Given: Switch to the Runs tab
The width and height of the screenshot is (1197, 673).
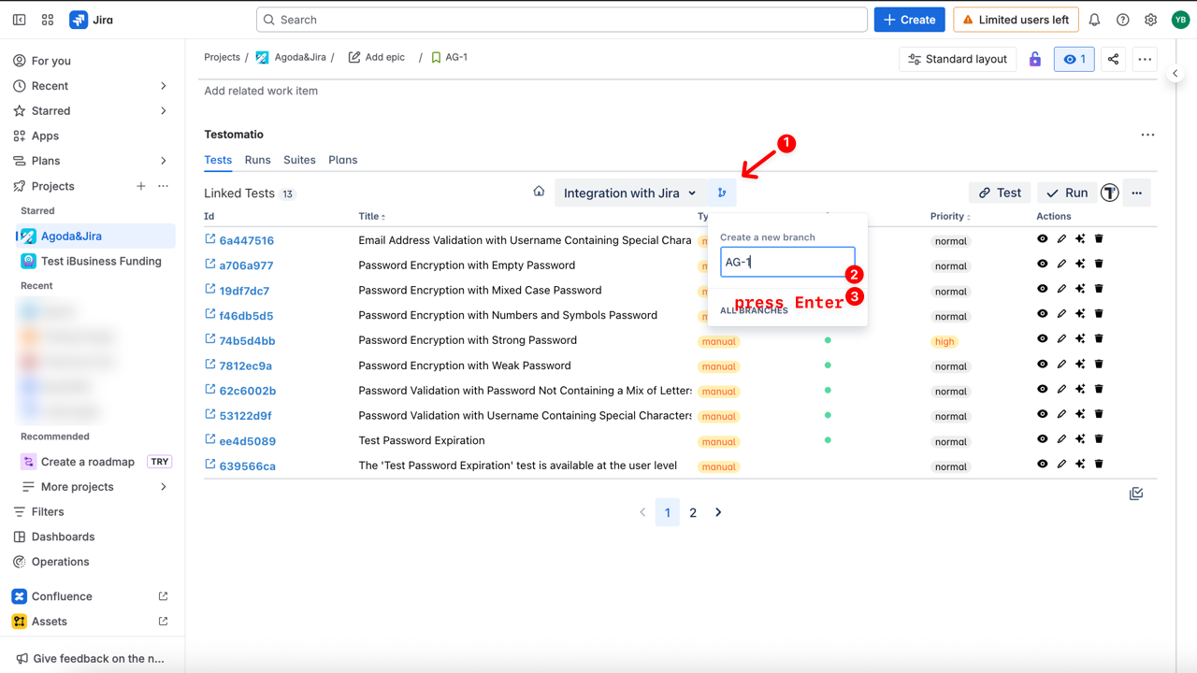Looking at the screenshot, I should (x=257, y=160).
